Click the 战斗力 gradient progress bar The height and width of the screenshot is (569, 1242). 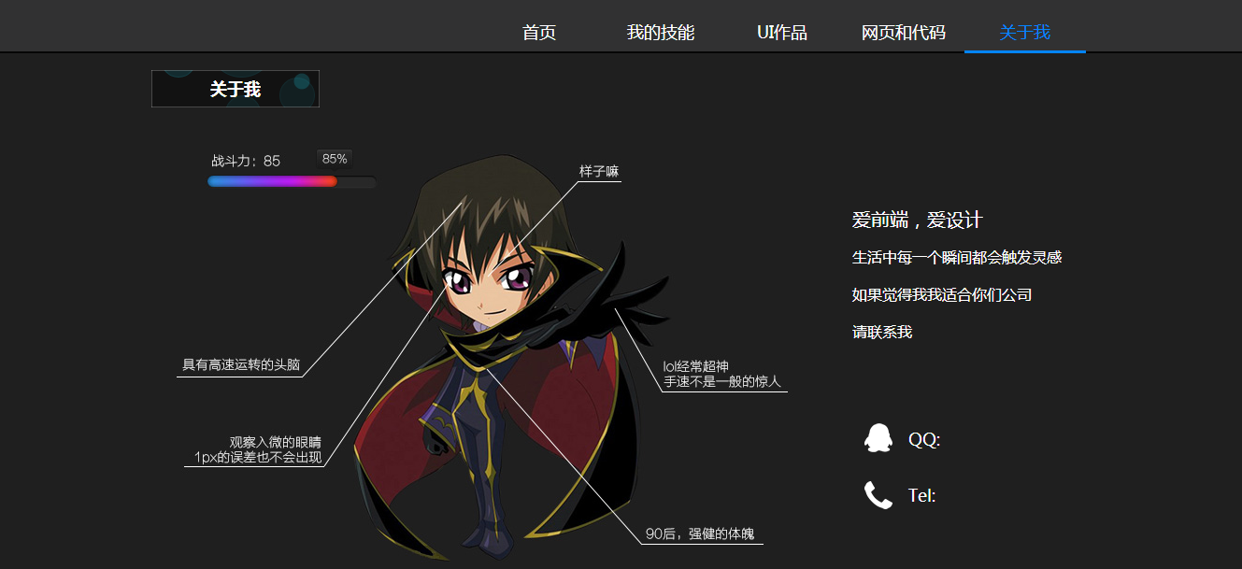point(292,181)
